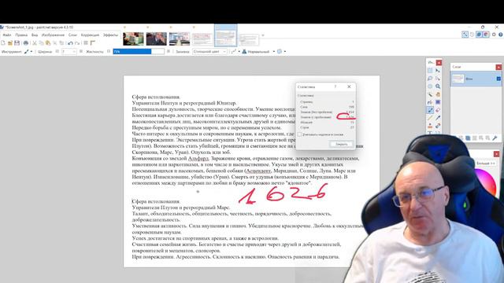
Task: Switch to the first image thumbnail
Action: (x=133, y=39)
